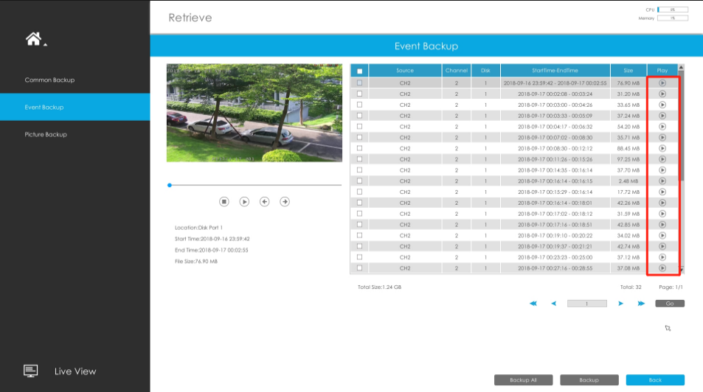
Task: Click the StartTime-EndTime column header
Action: point(555,70)
